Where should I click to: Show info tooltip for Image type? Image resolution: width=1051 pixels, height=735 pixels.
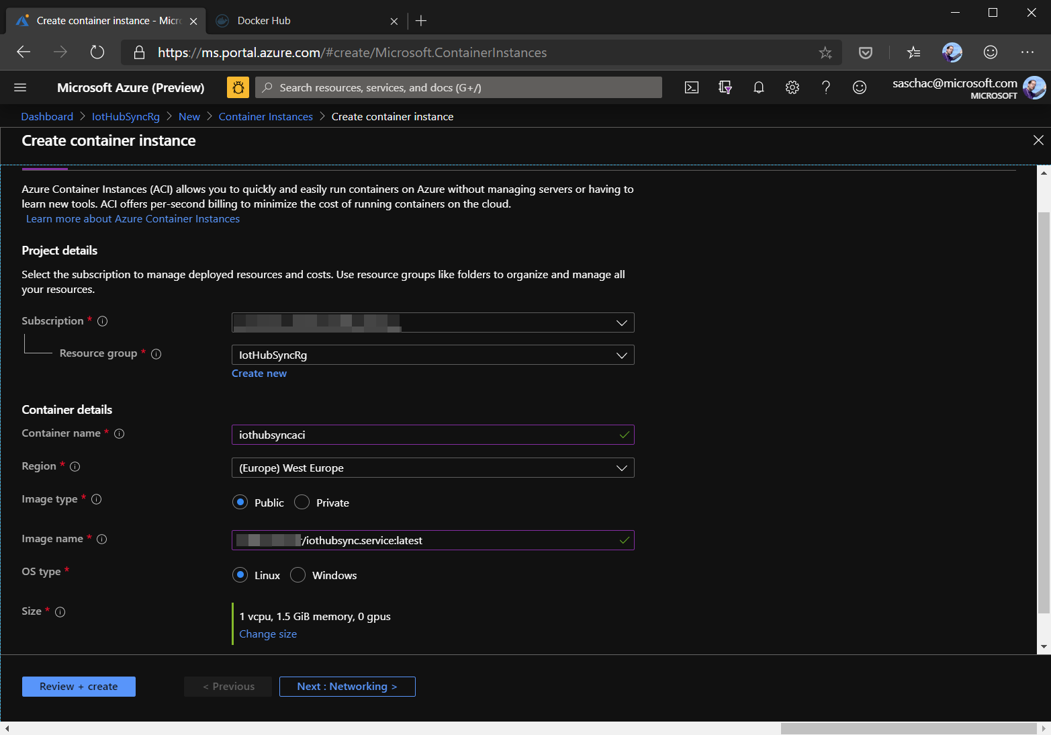tap(97, 499)
